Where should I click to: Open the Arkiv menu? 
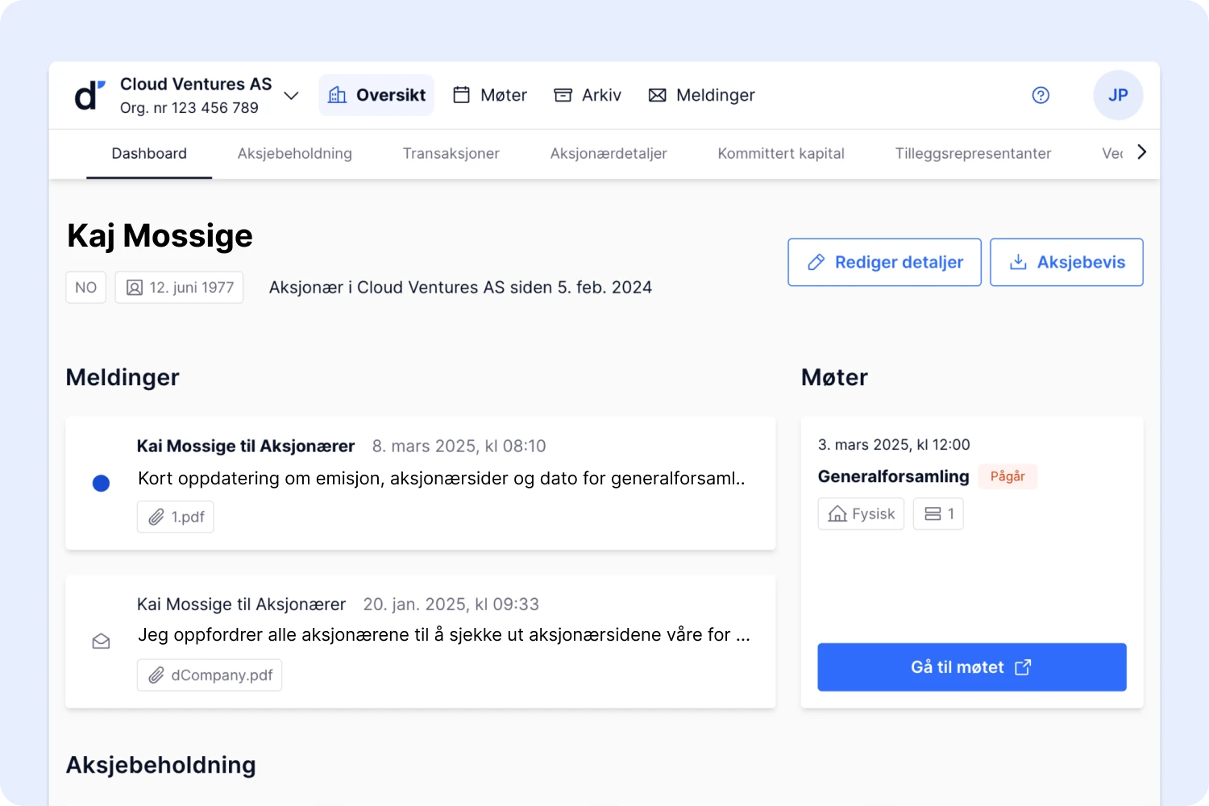[x=588, y=95]
